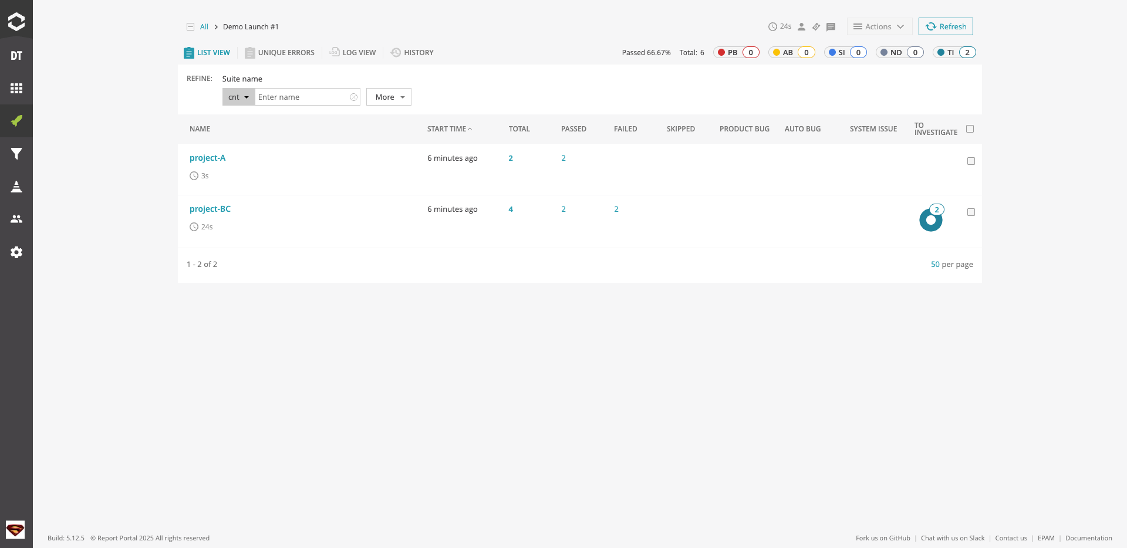Switch to the Log View tab
This screenshot has height=548, width=1127.
tap(353, 53)
